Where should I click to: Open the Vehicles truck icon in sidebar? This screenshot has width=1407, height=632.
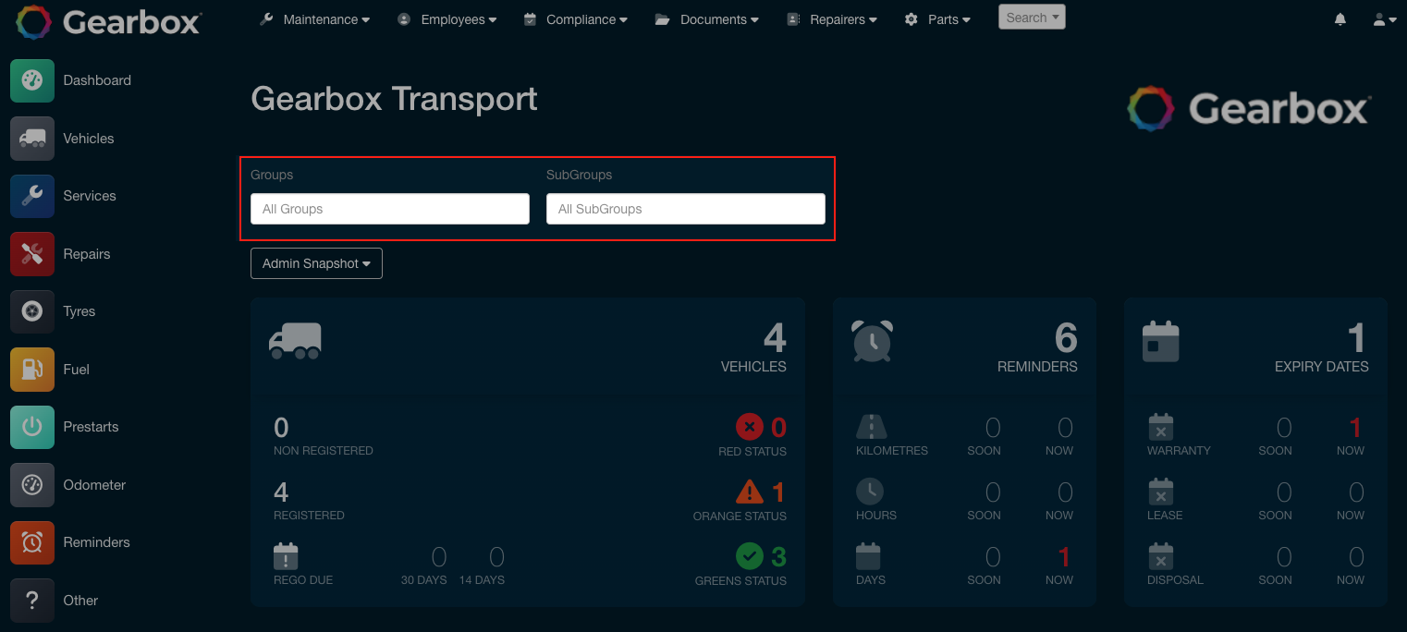[32, 139]
